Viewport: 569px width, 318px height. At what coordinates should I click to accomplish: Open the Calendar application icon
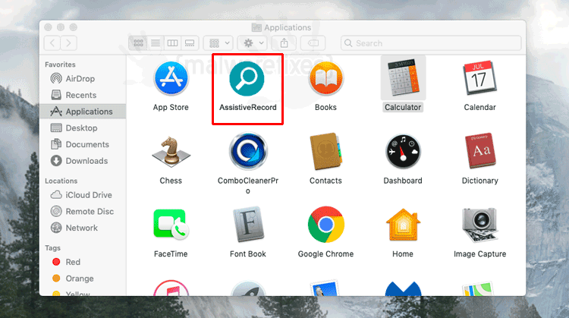pyautogui.click(x=479, y=78)
